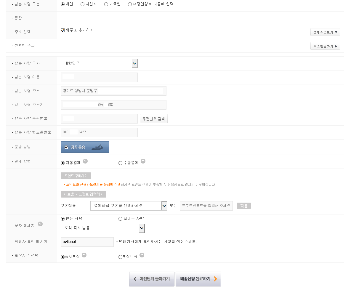348x290 pixels.
Task: Click help icon next to 자동결제
Action: click(85, 161)
